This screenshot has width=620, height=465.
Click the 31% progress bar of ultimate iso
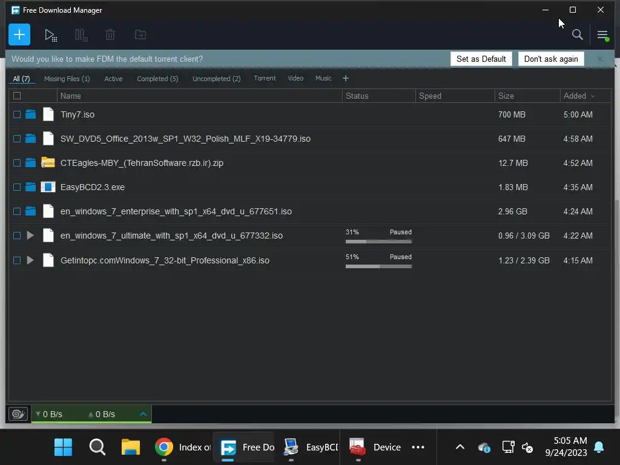(x=378, y=241)
